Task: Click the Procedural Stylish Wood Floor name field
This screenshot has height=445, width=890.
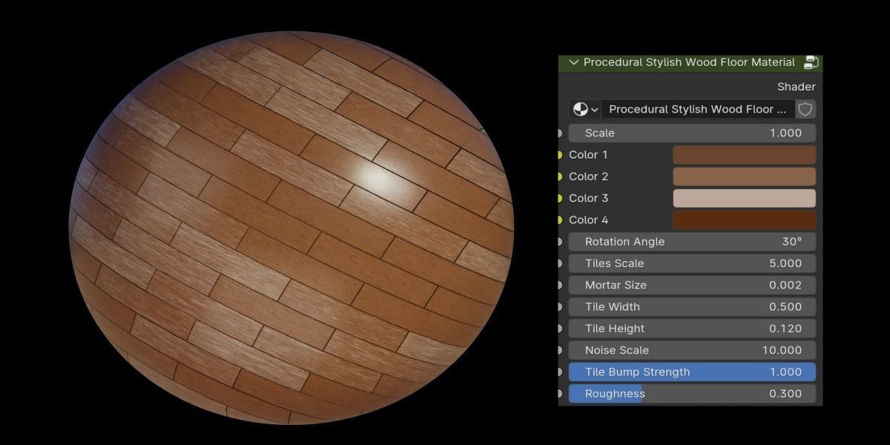Action: click(698, 109)
